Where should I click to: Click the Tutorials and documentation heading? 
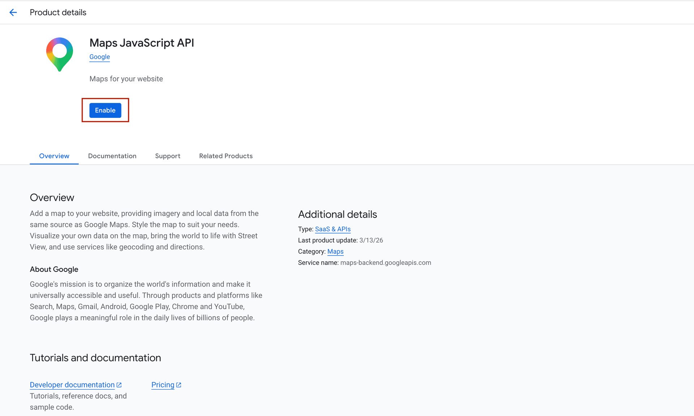[x=95, y=357]
